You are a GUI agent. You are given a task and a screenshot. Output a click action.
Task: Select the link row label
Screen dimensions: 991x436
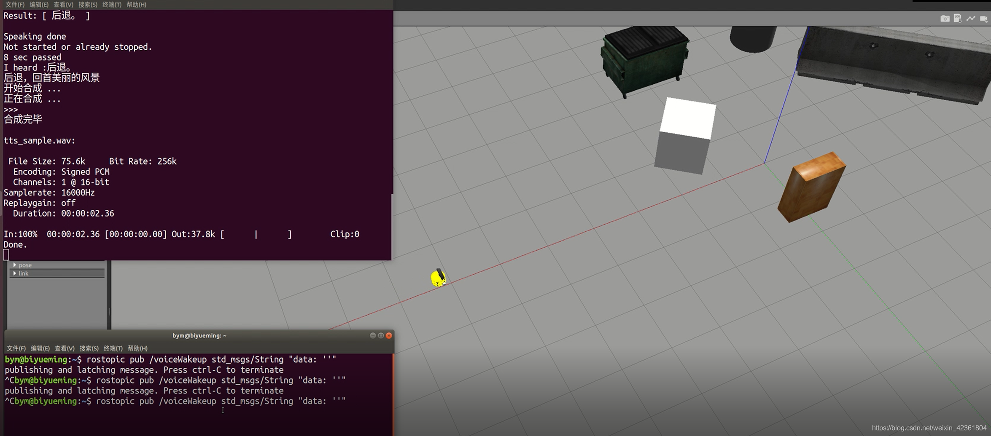pyautogui.click(x=24, y=273)
